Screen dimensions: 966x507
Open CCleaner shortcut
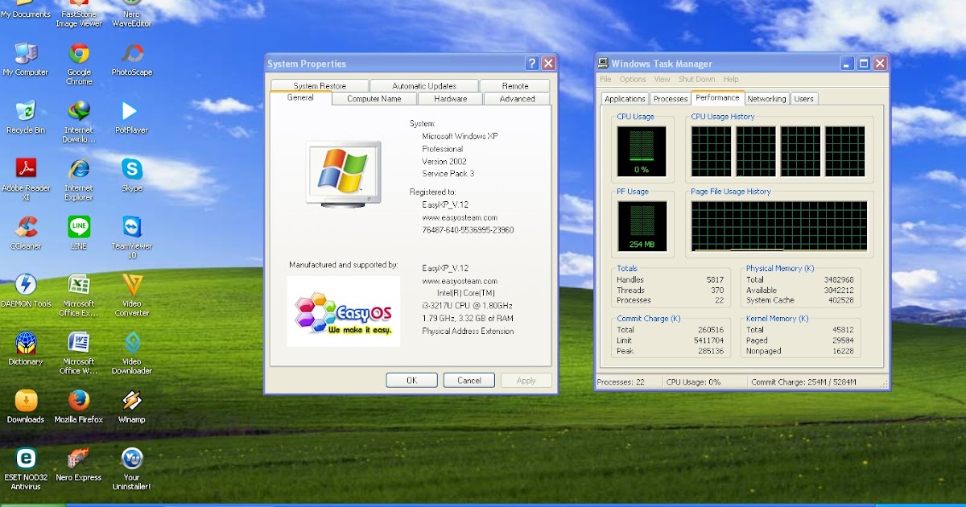tap(26, 233)
